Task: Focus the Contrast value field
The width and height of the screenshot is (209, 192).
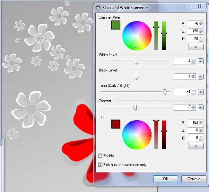Action: (182, 107)
